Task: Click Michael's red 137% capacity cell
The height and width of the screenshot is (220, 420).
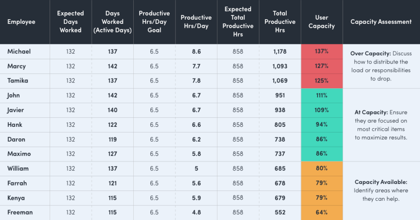Action: (322, 51)
